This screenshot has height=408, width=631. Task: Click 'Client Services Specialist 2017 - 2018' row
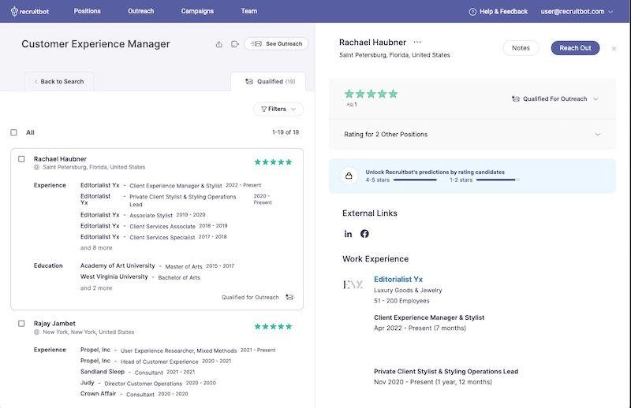click(153, 237)
